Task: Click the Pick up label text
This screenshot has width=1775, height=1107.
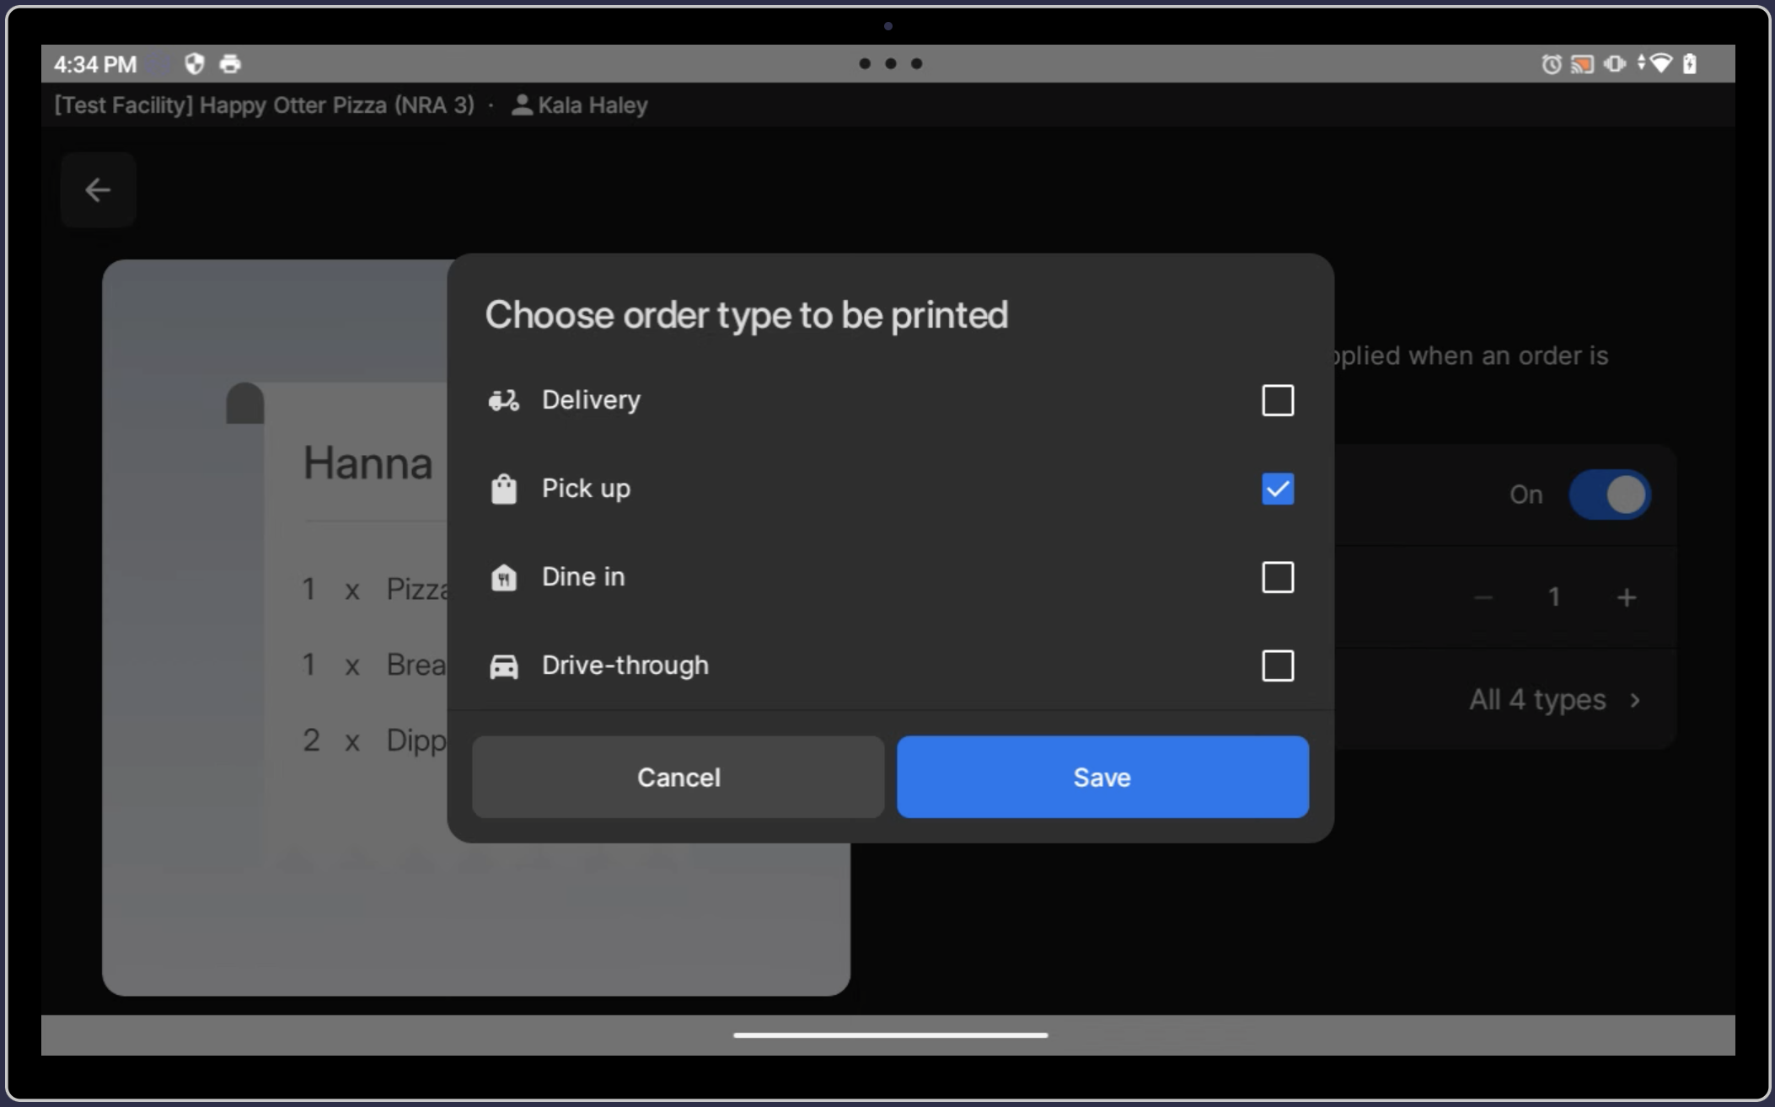Action: click(586, 489)
